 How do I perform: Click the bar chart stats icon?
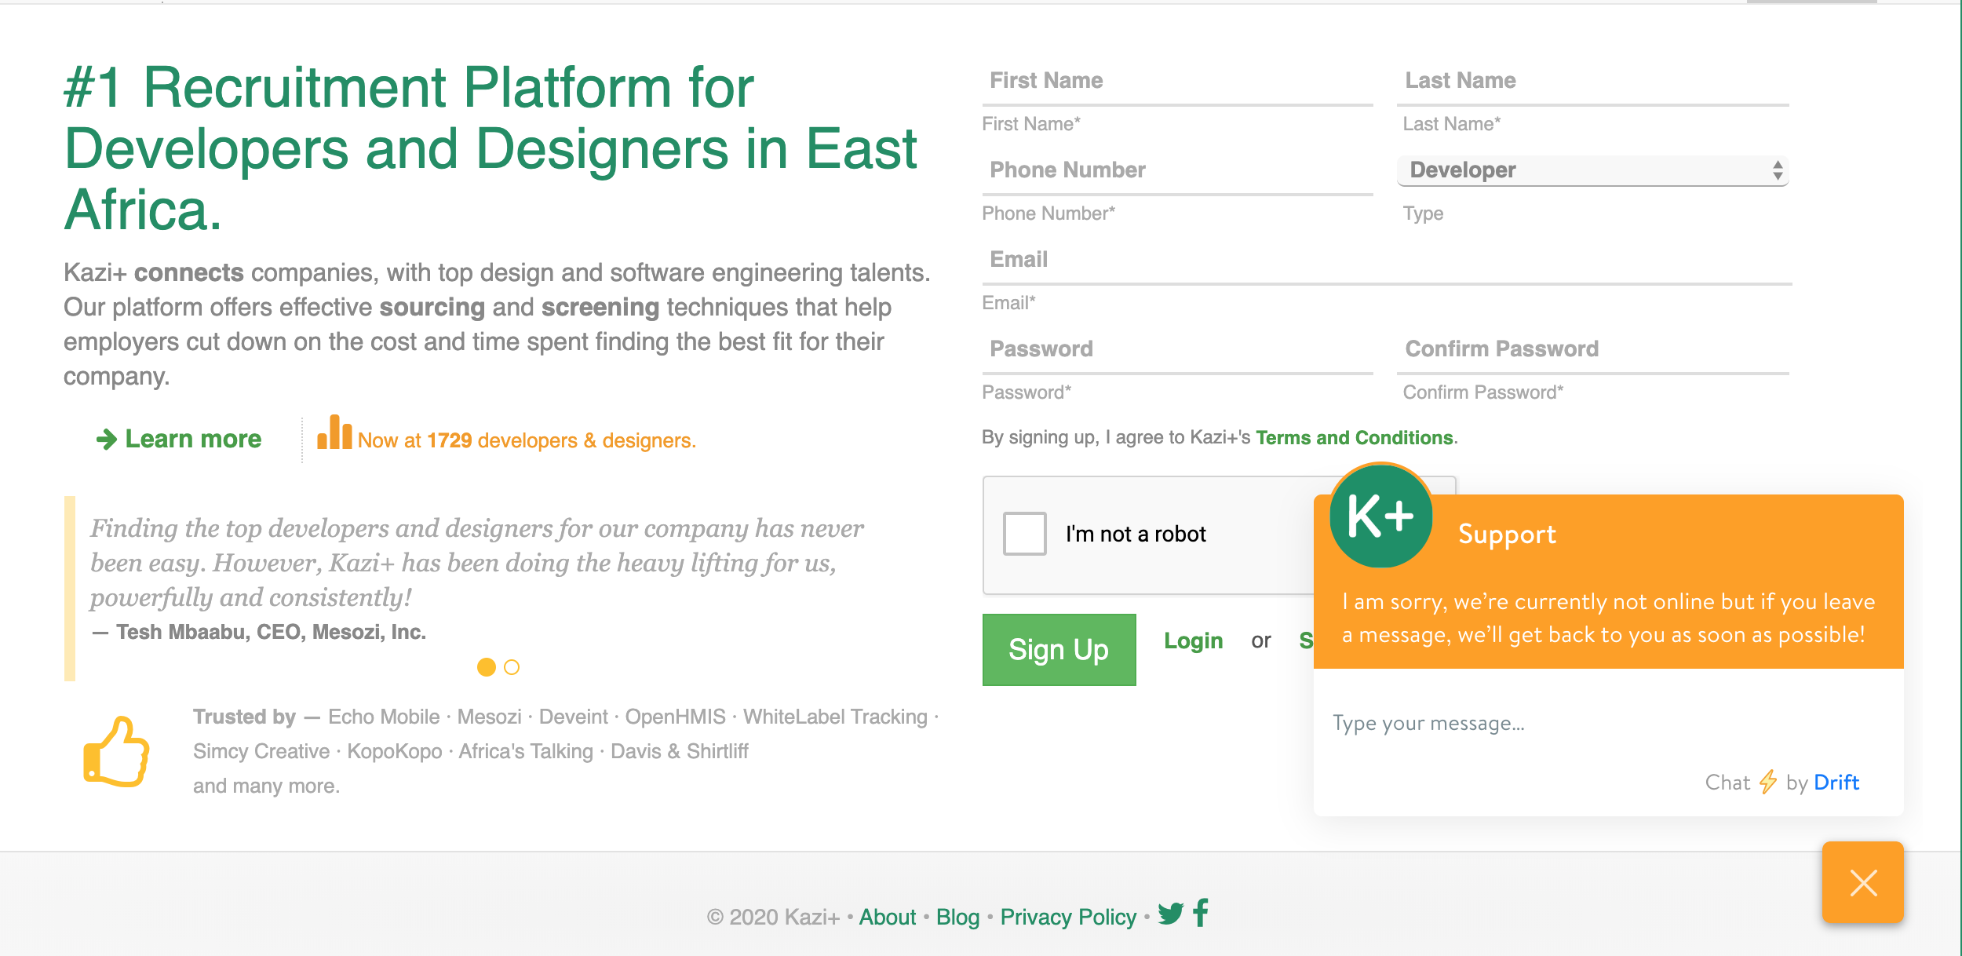[x=334, y=432]
